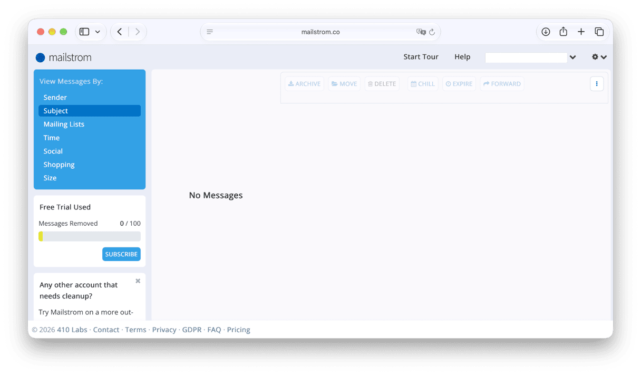Viewport: 641px width, 375px height.
Task: View messages by Size
Action: click(90, 178)
